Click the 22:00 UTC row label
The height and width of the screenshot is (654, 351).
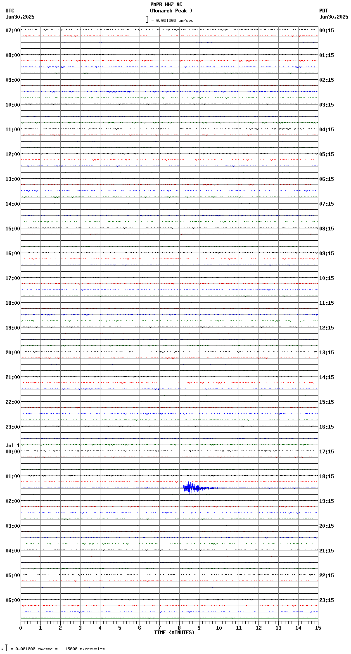pos(13,402)
